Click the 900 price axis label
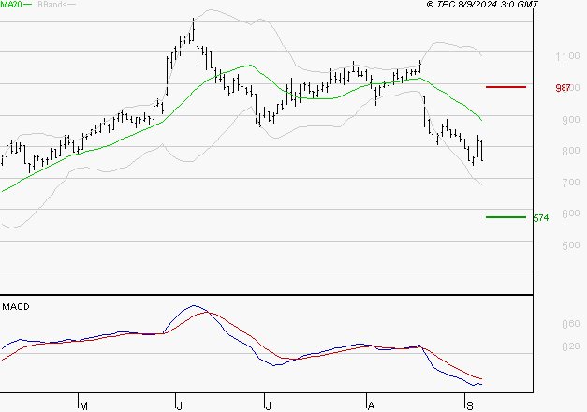The image size is (587, 412). pyautogui.click(x=571, y=120)
